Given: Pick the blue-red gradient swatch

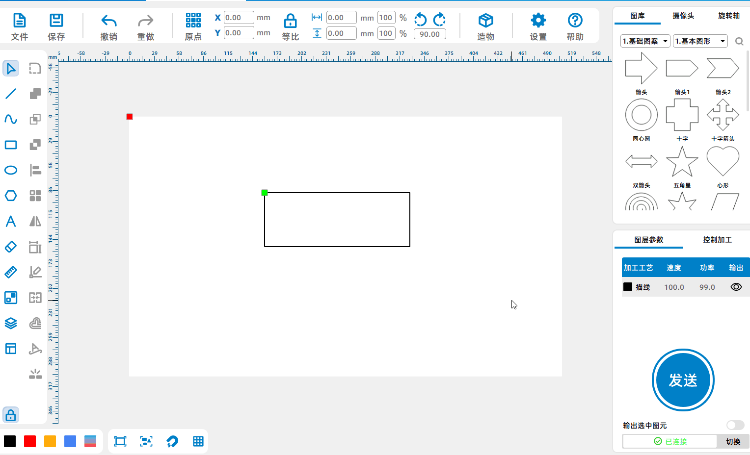Looking at the screenshot, I should (90, 441).
